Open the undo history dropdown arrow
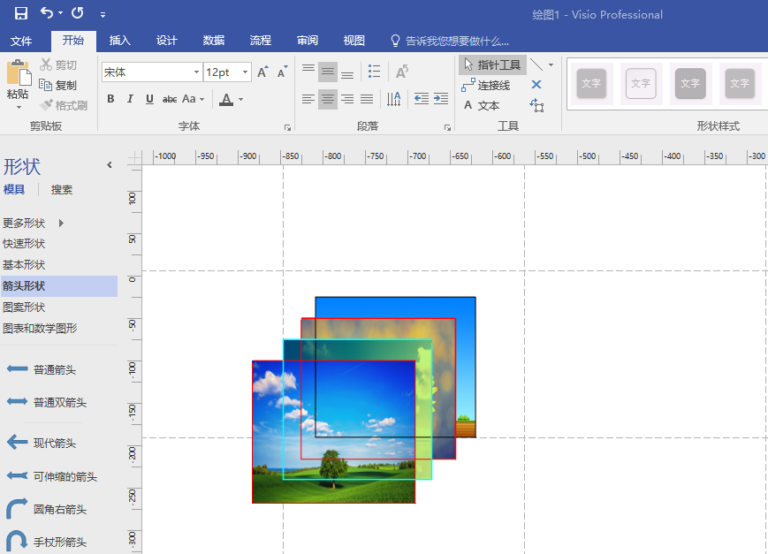Viewport: 768px width, 554px height. point(61,13)
